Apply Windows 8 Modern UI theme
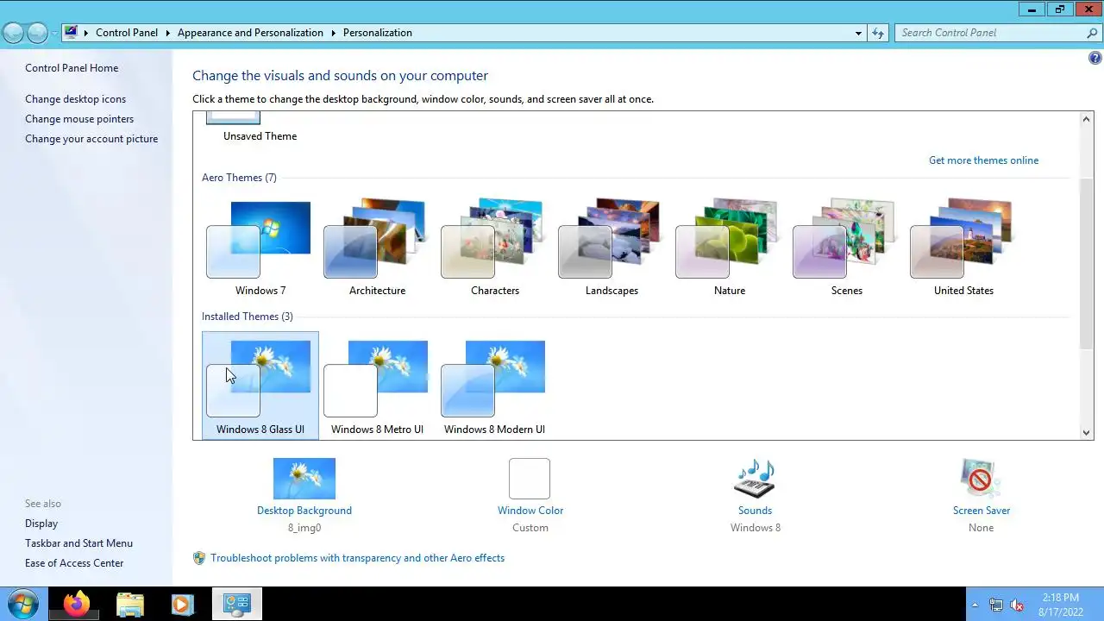 pyautogui.click(x=494, y=386)
